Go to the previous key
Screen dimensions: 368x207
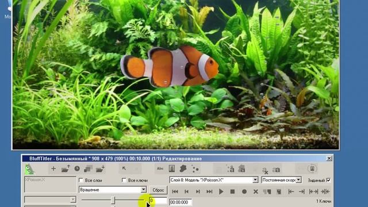click(x=186, y=191)
